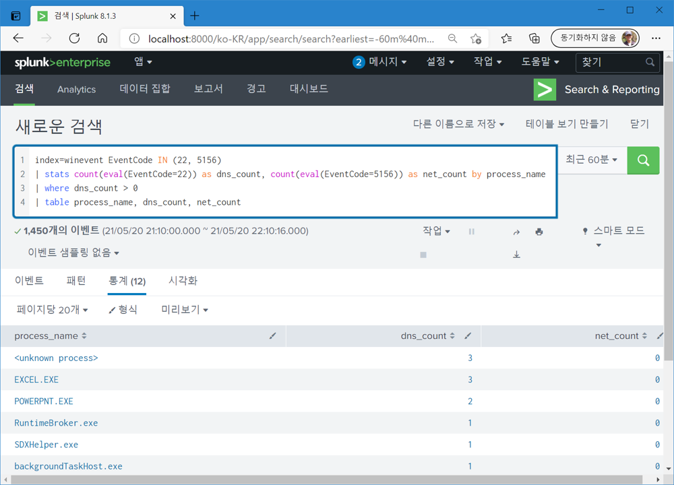Print the search results
The image size is (674, 485).
[x=539, y=231]
